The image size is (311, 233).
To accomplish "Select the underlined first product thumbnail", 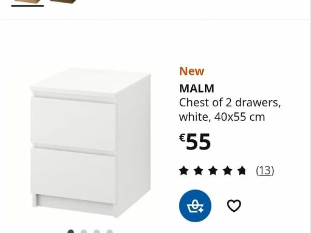I will pos(27,2).
